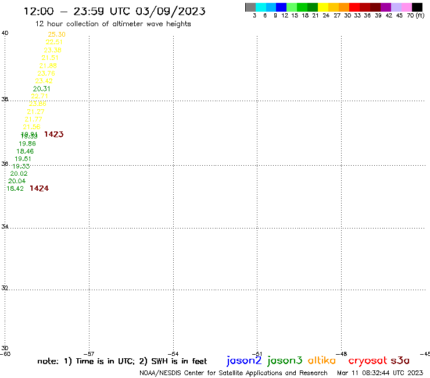Image resolution: width=430 pixels, height=378 pixels.
Task: Select the lavender swatch in the color scale
Action: pos(396,7)
